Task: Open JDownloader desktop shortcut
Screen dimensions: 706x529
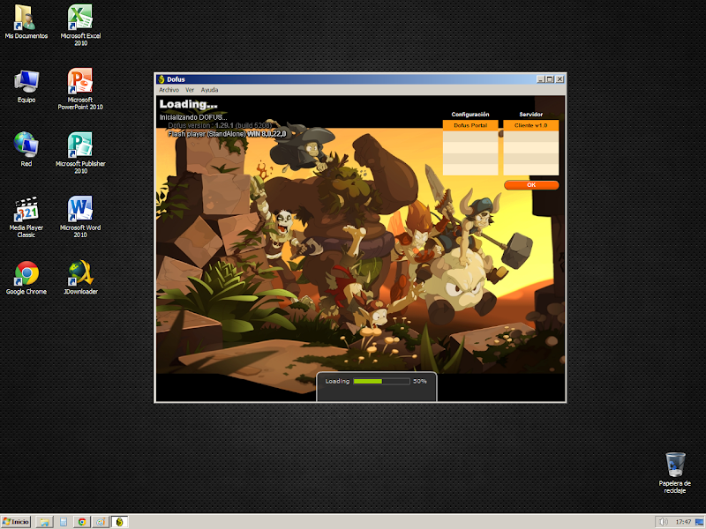Action: tap(80, 278)
